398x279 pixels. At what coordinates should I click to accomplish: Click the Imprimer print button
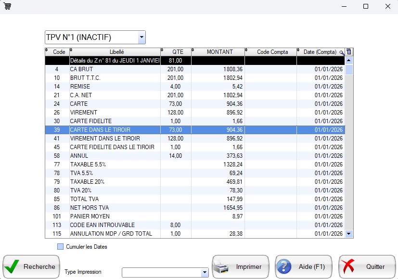coord(241,266)
